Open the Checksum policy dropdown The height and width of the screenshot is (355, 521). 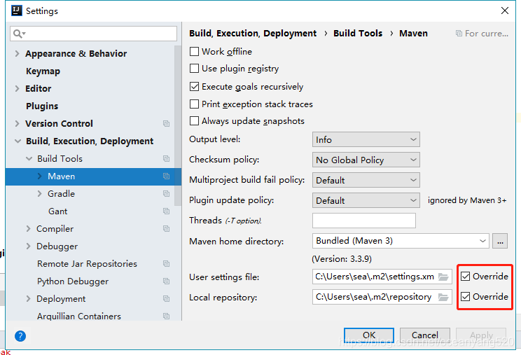click(366, 160)
